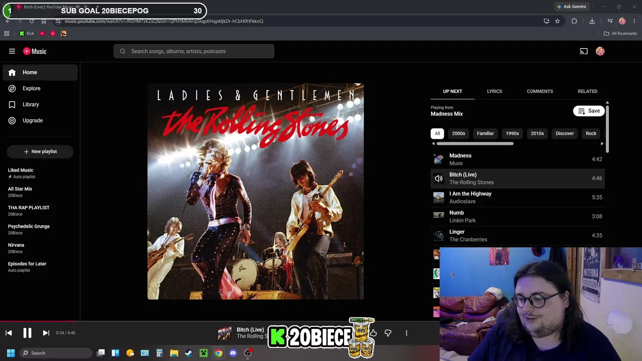Go to Library in the sidebar
This screenshot has height=361, width=642.
tap(40, 104)
